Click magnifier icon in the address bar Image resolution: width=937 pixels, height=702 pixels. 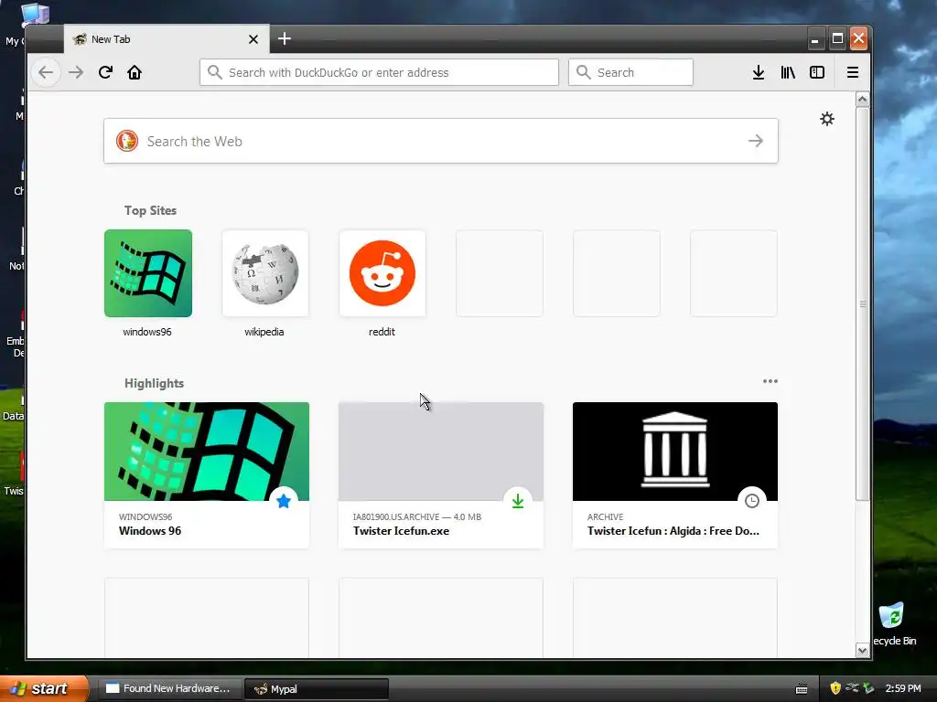214,72
